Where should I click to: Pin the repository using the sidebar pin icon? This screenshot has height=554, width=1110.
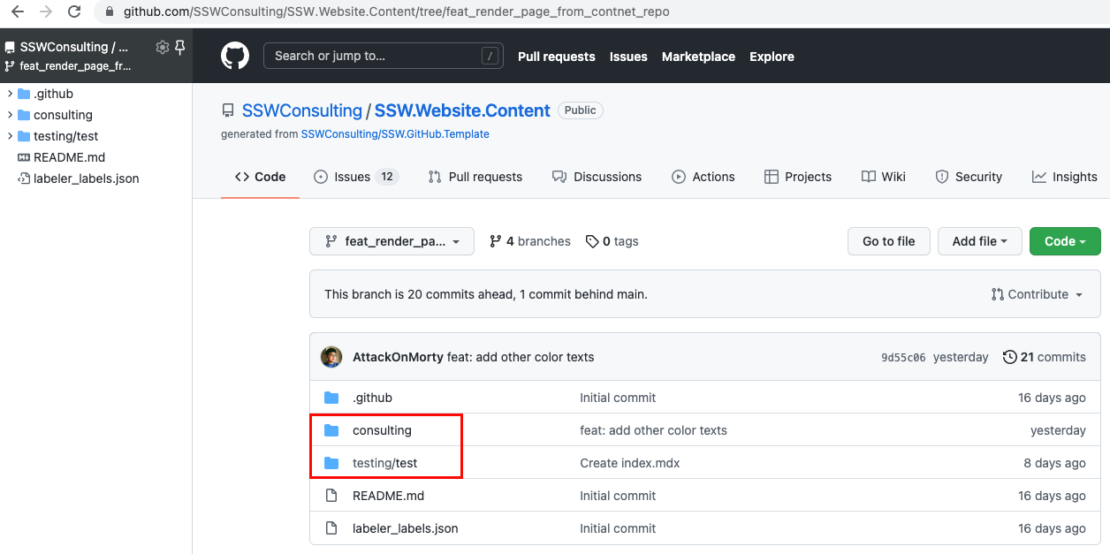(x=183, y=47)
